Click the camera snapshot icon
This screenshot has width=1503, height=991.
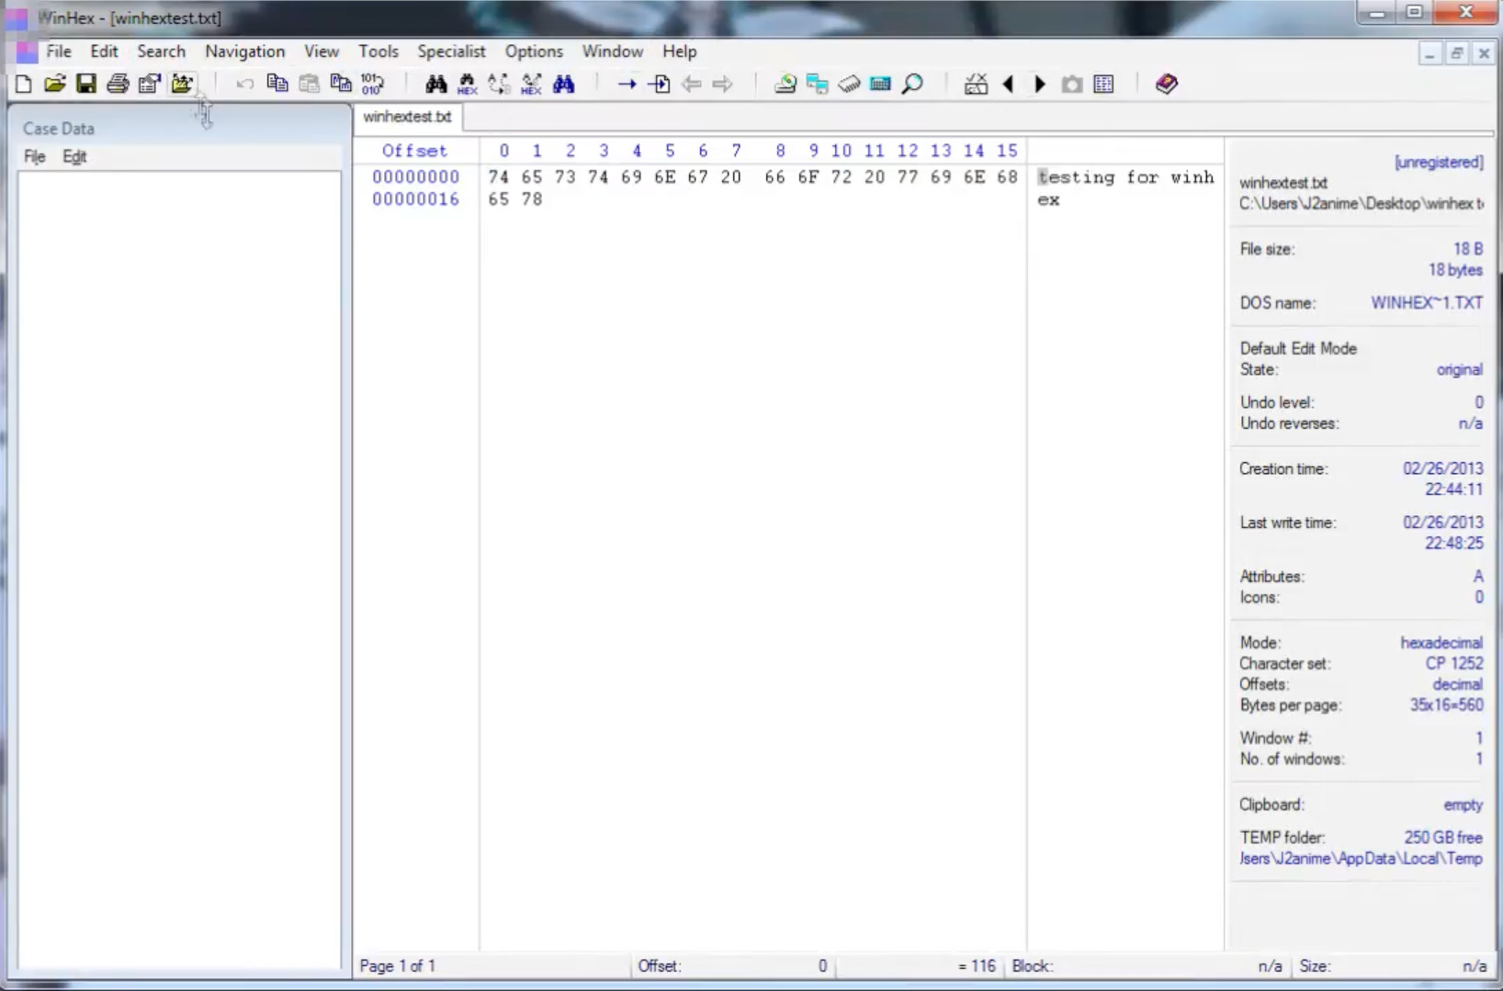pos(1072,84)
